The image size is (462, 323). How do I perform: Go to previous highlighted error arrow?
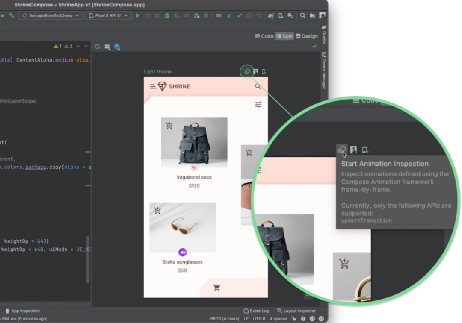click(x=78, y=46)
